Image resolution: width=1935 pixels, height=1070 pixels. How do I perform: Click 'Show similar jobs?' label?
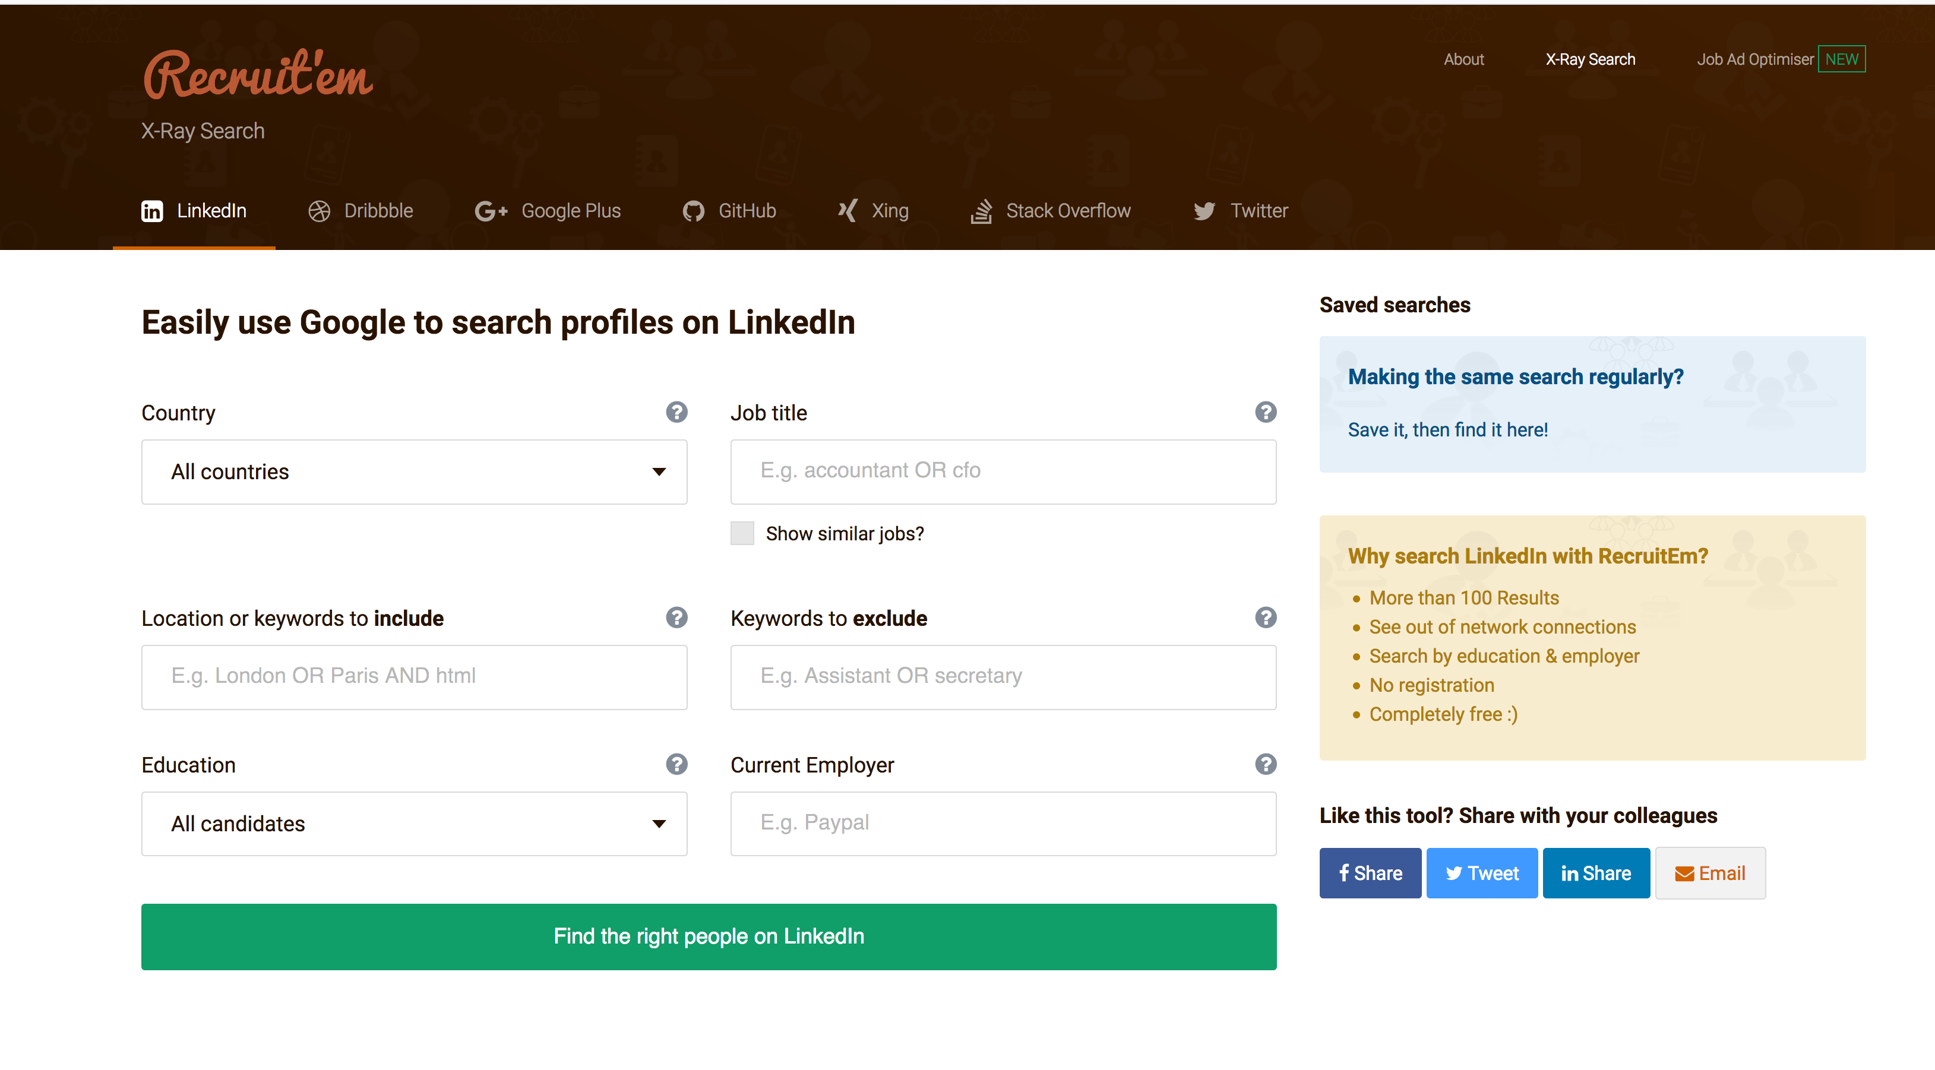pyautogui.click(x=845, y=533)
